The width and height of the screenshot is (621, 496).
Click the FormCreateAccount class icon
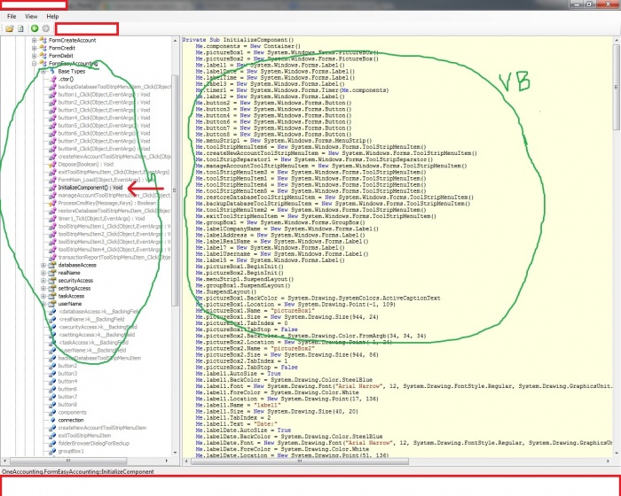tap(43, 41)
